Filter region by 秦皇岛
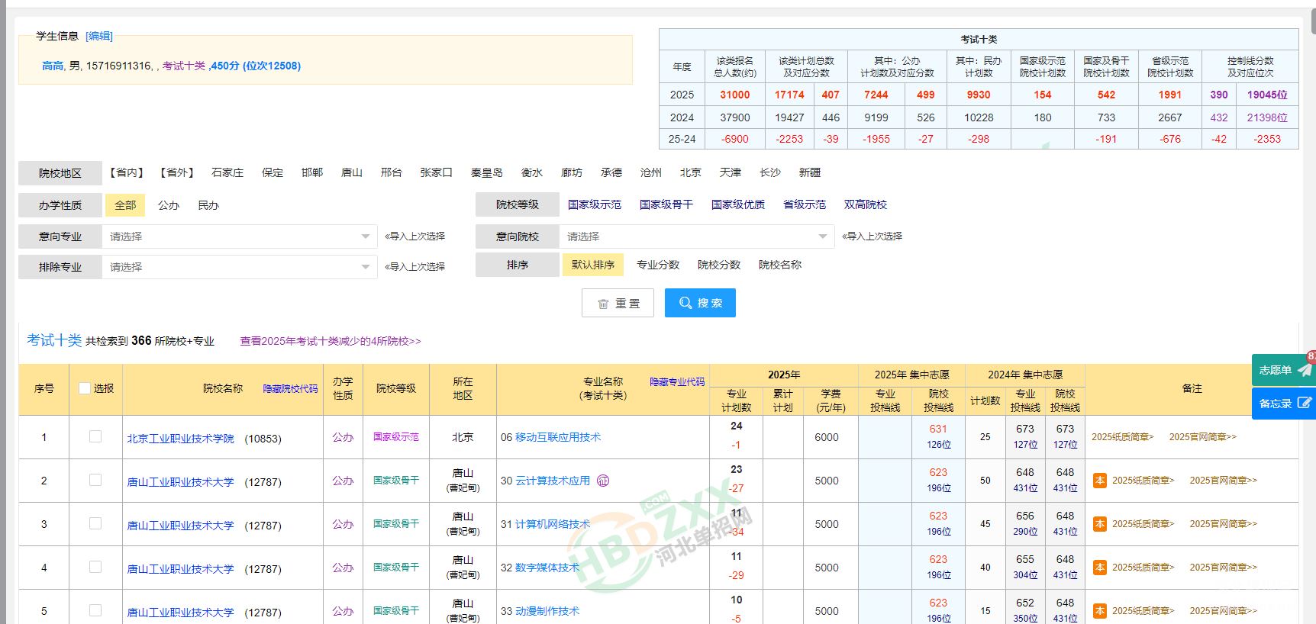 click(487, 172)
